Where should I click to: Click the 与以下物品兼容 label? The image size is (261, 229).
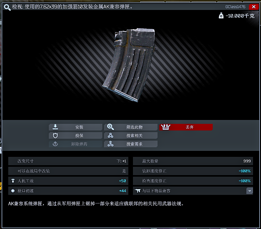click(156, 191)
